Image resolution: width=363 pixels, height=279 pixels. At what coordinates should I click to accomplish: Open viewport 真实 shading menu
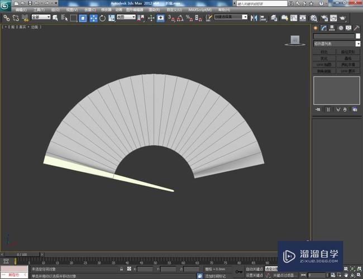22,27
